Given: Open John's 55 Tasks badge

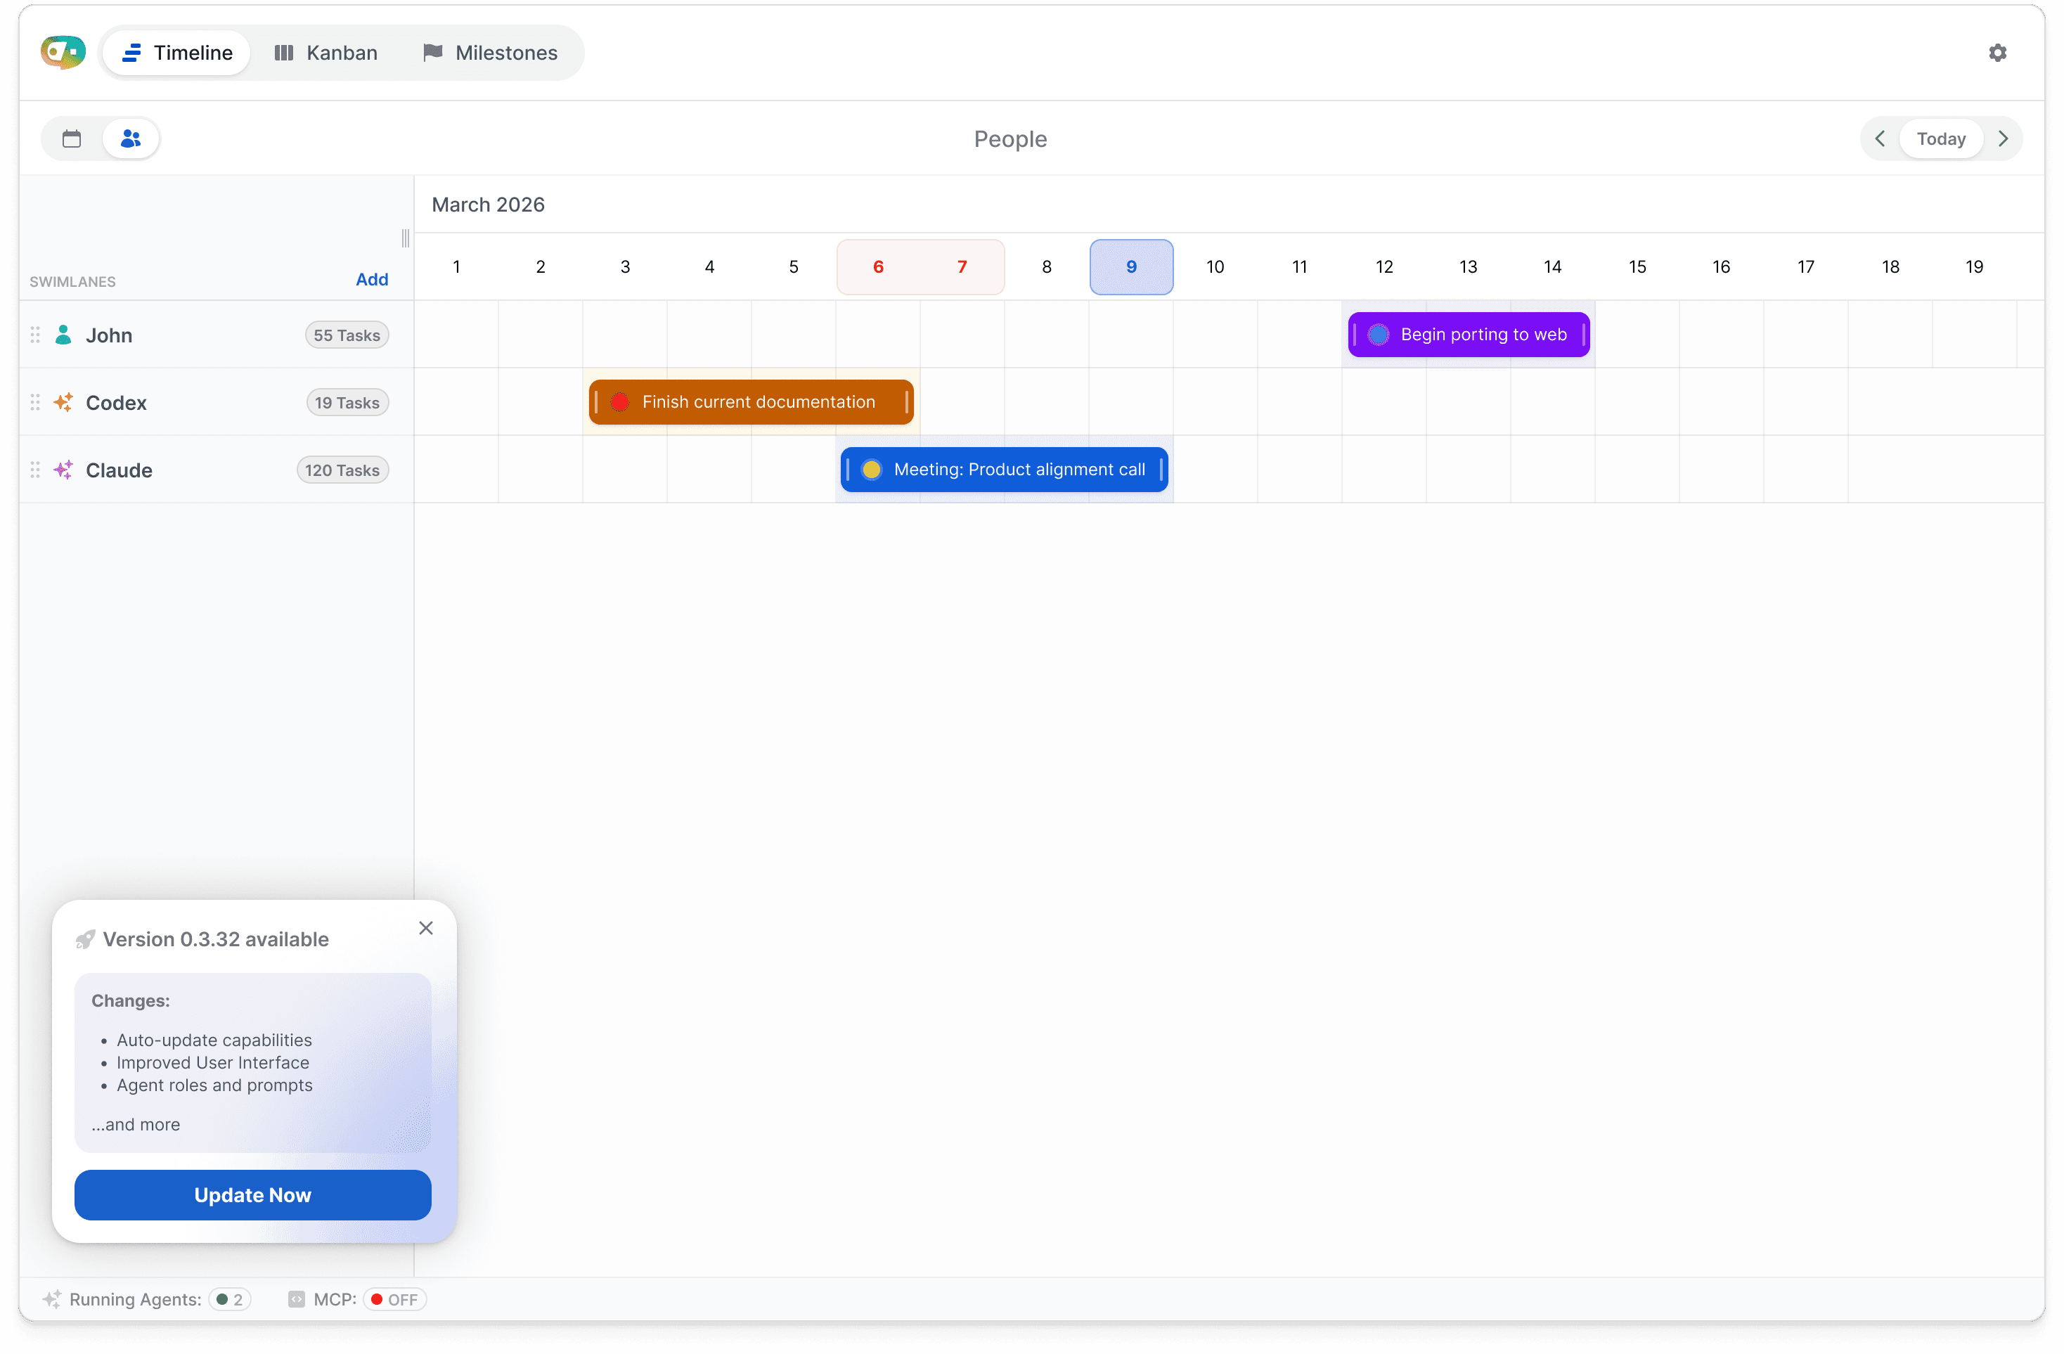Looking at the screenshot, I should pyautogui.click(x=347, y=335).
